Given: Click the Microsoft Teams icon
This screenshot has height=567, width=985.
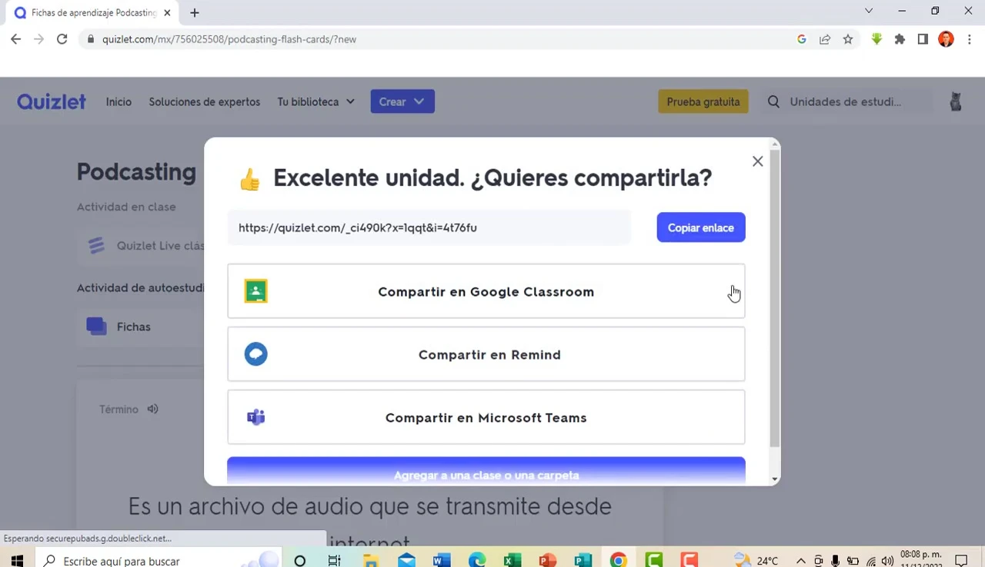Looking at the screenshot, I should (255, 417).
